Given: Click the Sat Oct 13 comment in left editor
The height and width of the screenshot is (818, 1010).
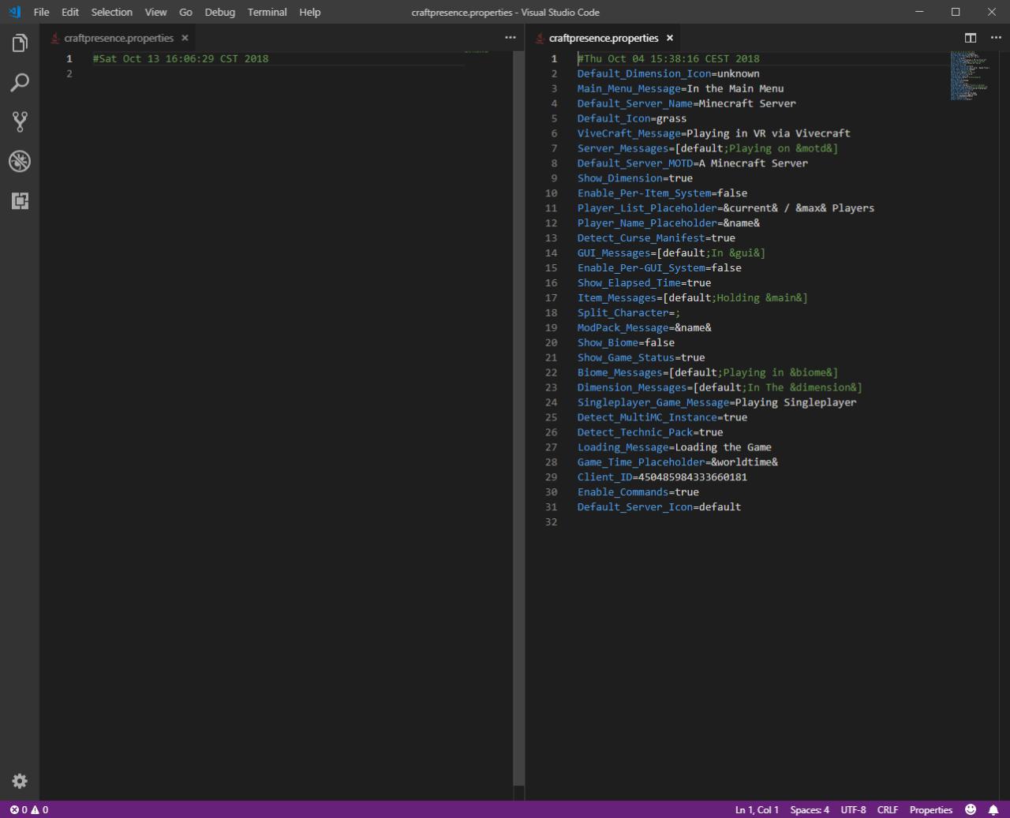Looking at the screenshot, I should point(181,58).
